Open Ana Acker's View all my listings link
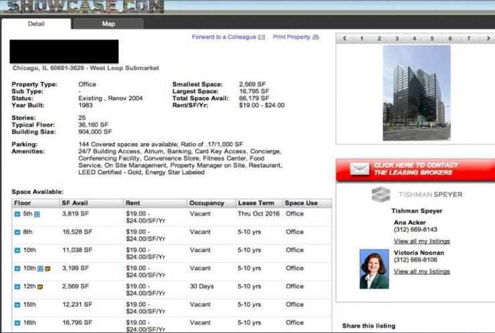 click(x=421, y=241)
